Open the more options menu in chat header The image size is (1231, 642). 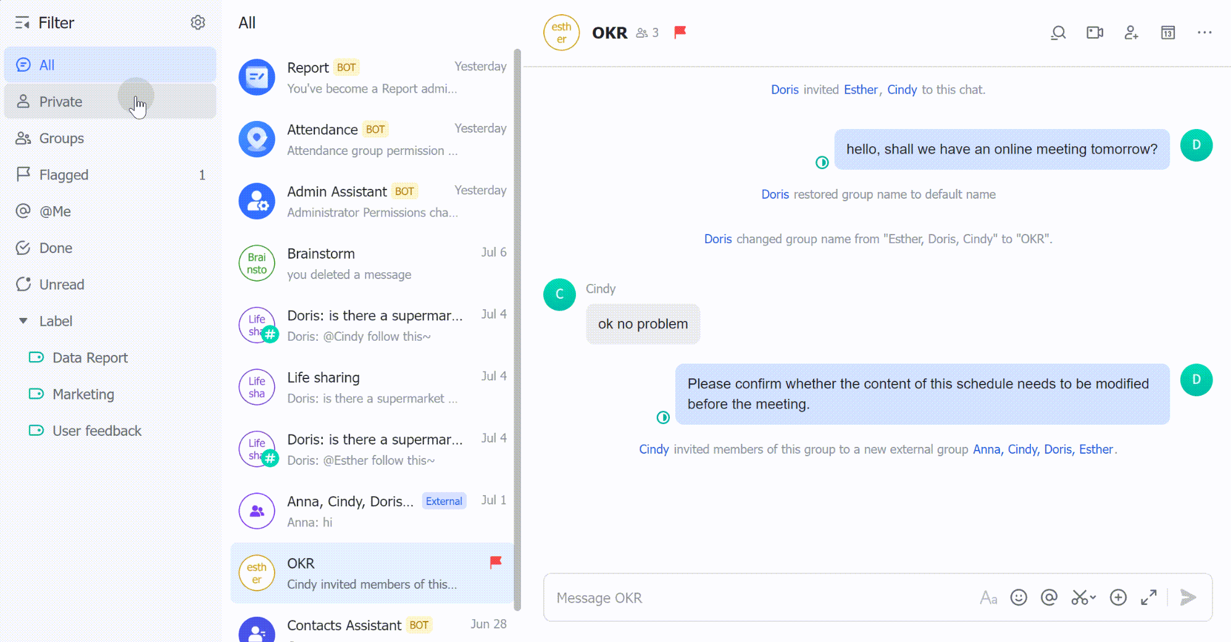pos(1204,33)
